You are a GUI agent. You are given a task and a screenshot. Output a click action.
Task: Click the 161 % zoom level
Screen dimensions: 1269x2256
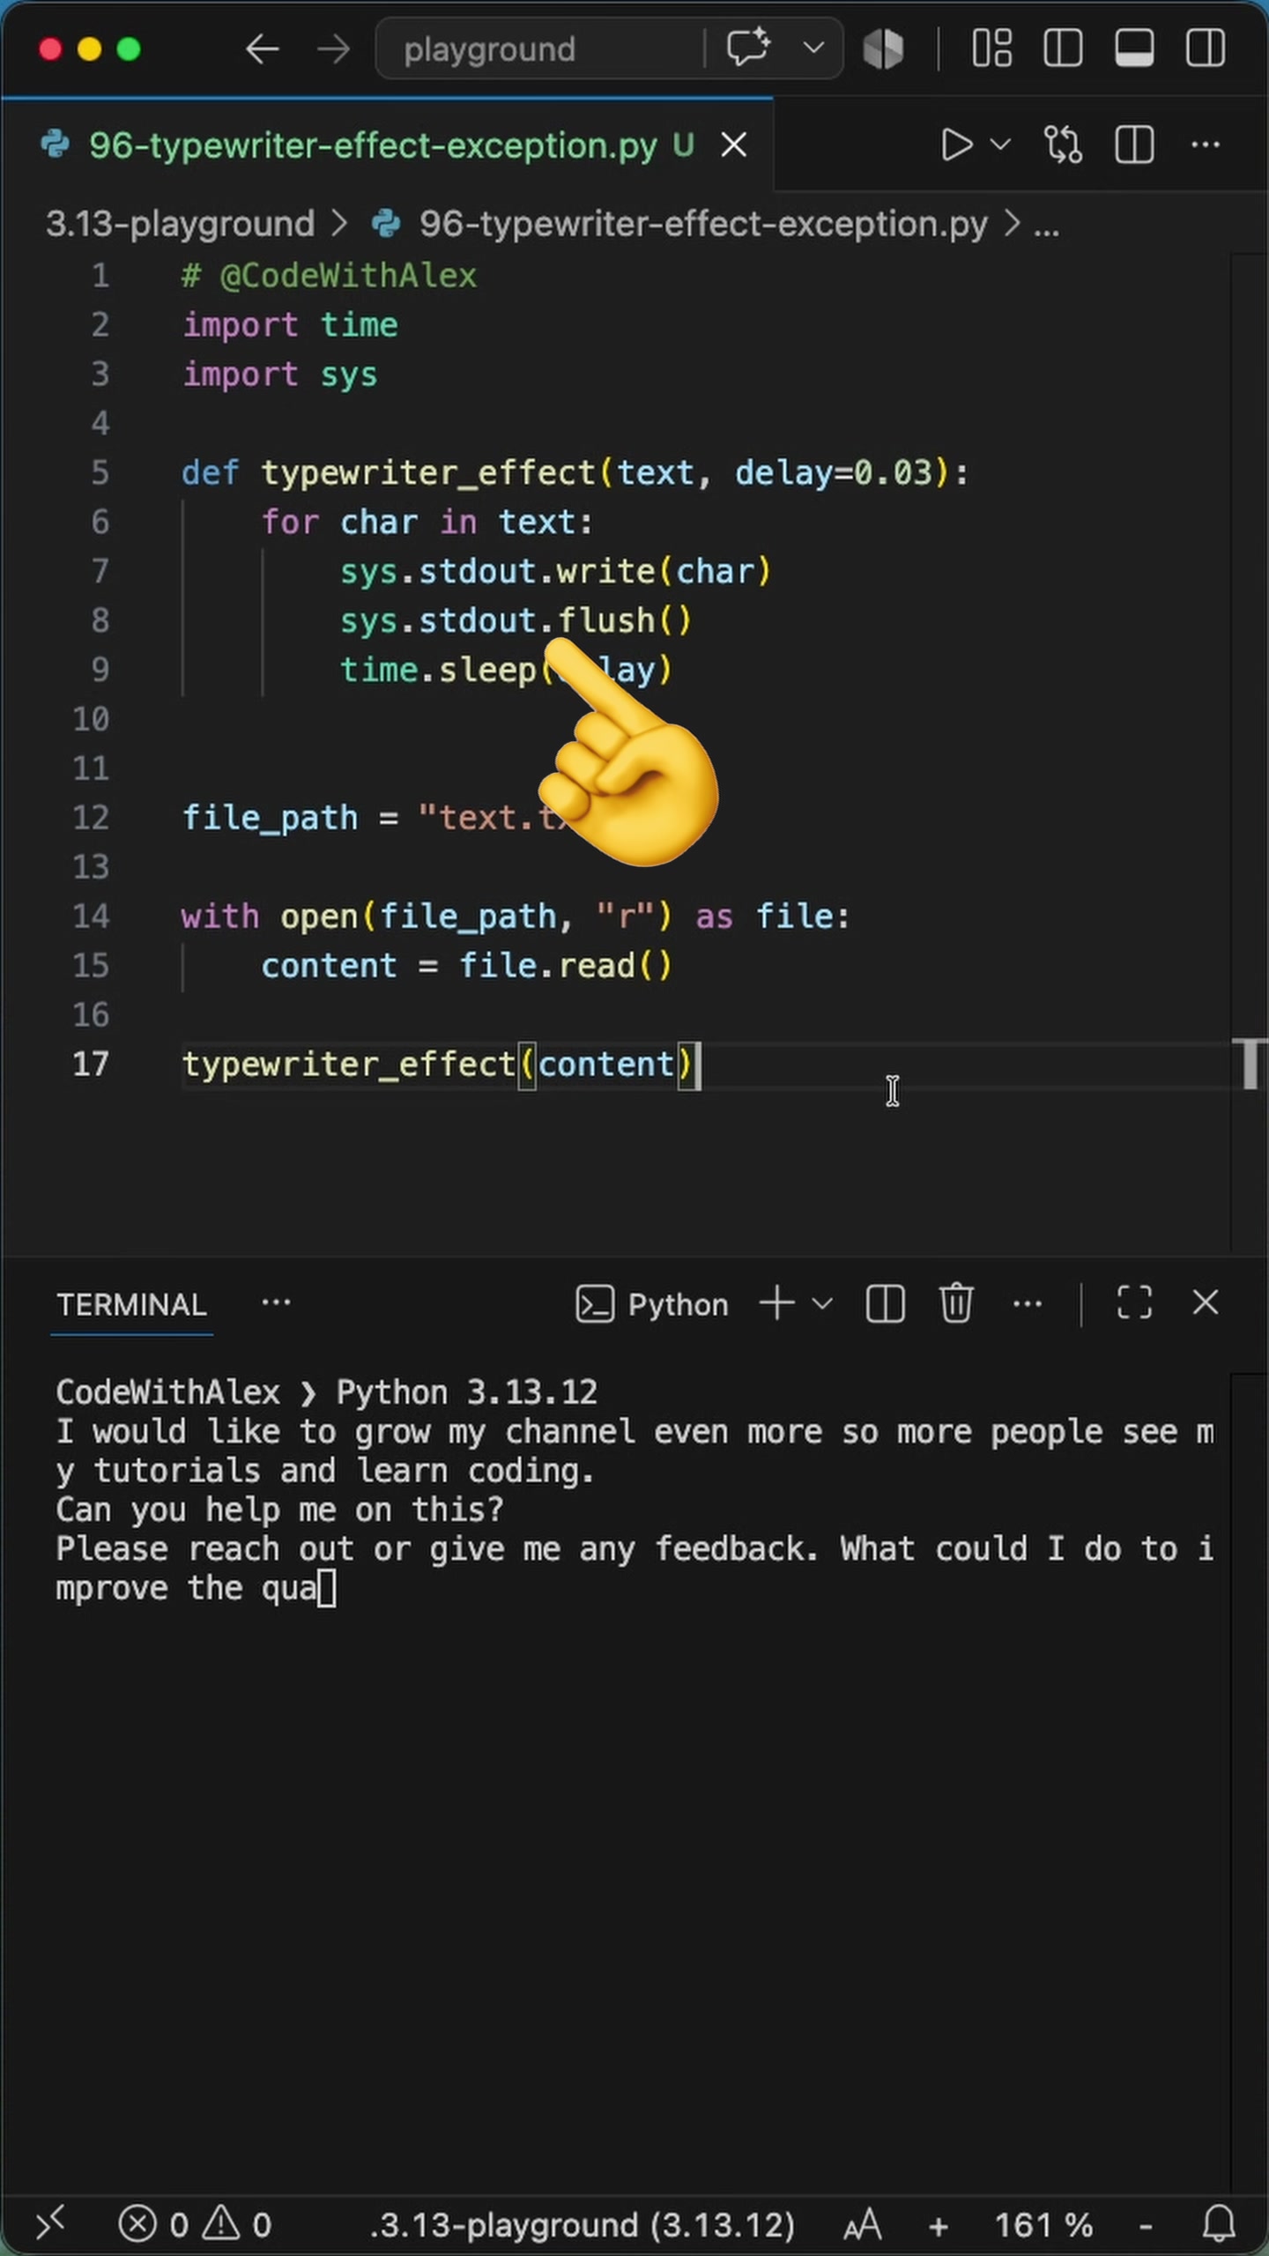click(1043, 2226)
